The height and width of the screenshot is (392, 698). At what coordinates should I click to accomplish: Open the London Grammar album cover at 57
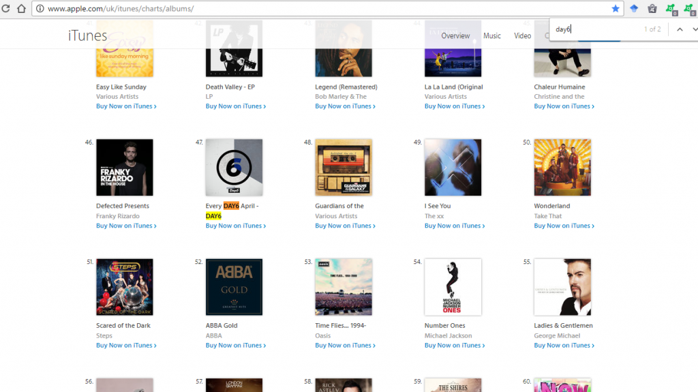234,385
